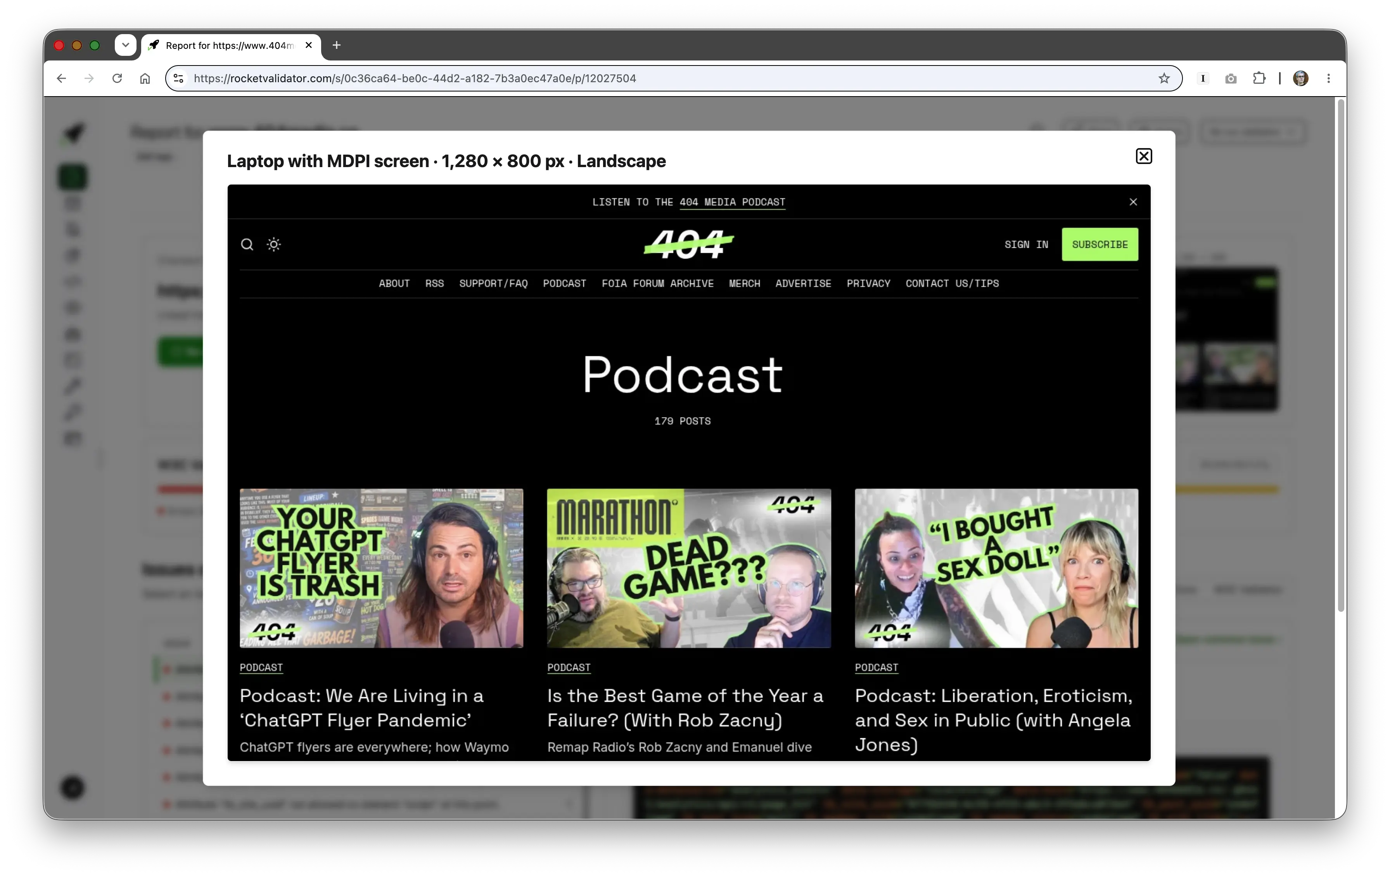Image resolution: width=1390 pixels, height=877 pixels.
Task: Close the screenshot modal with X box
Action: 1143,156
